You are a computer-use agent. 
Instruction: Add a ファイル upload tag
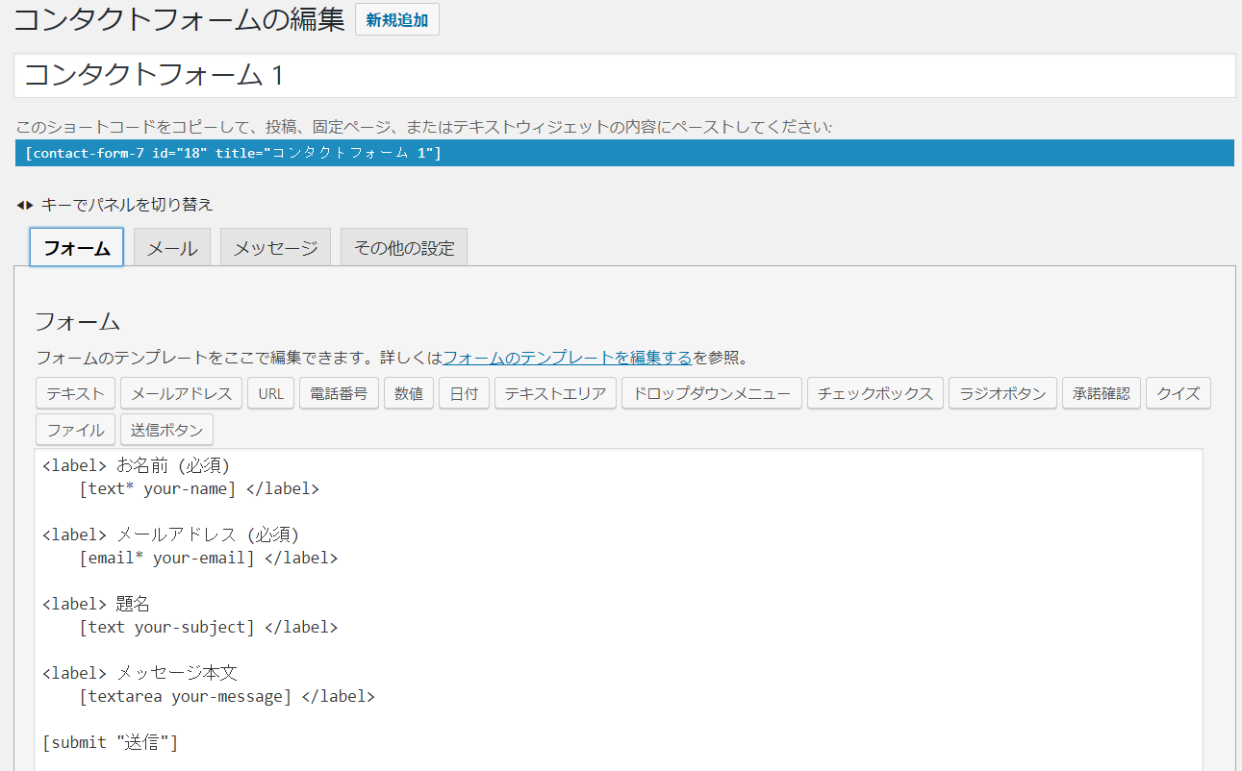click(x=76, y=430)
